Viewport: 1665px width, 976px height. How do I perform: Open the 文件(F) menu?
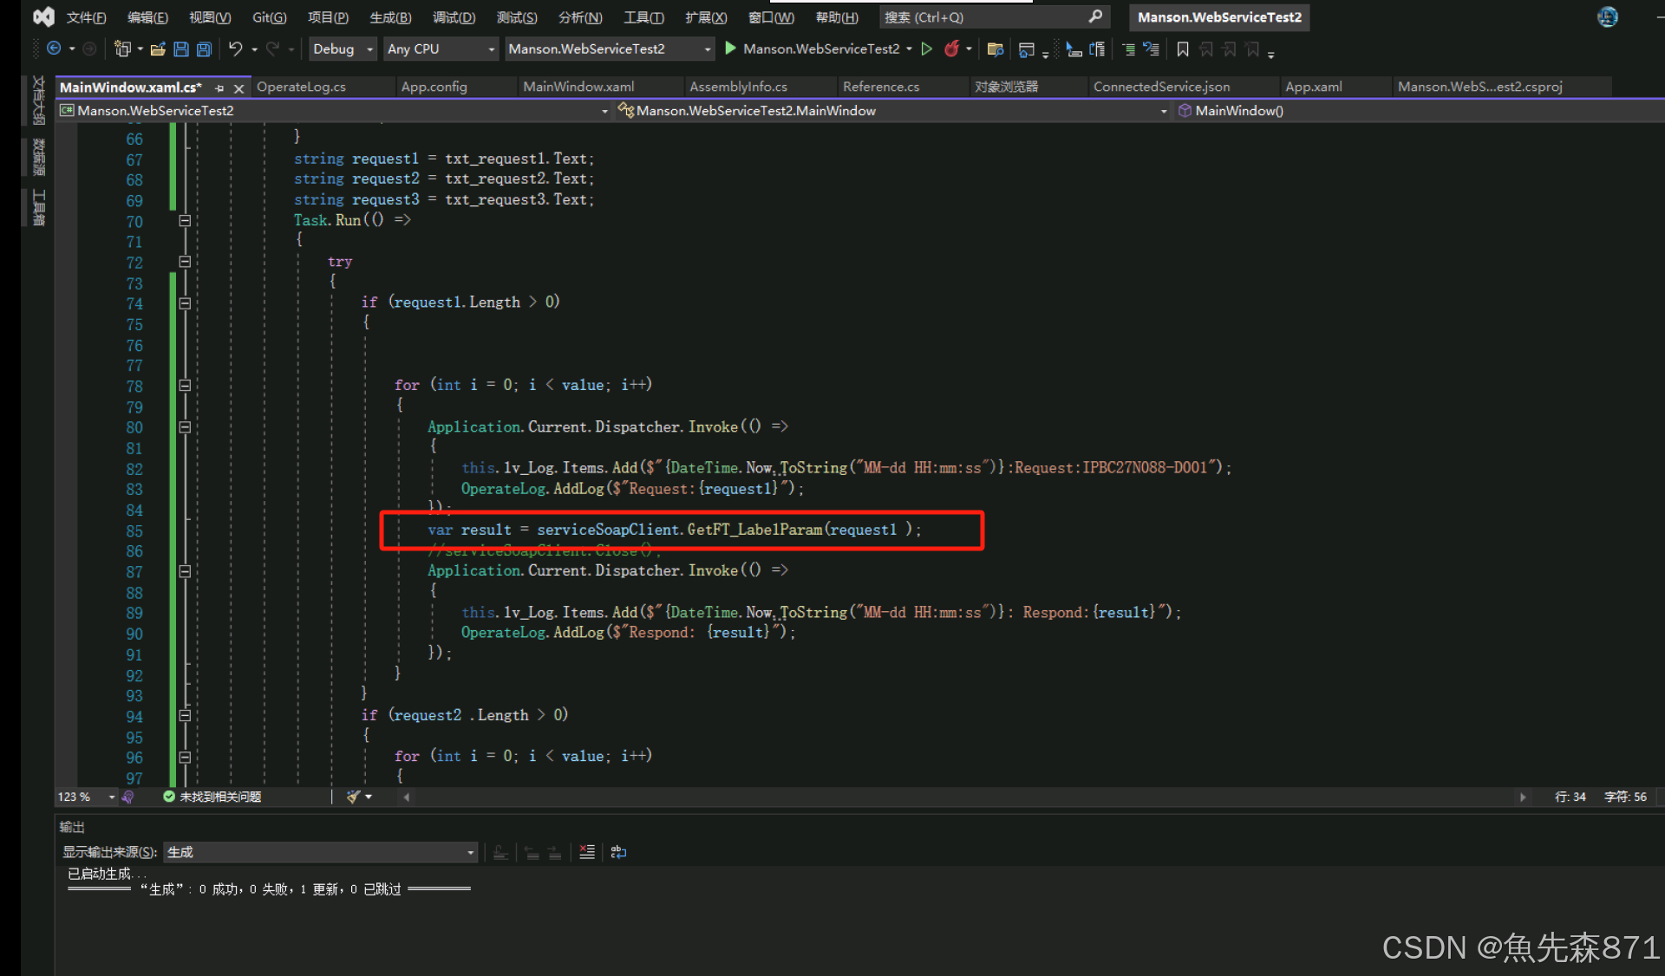pos(86,17)
